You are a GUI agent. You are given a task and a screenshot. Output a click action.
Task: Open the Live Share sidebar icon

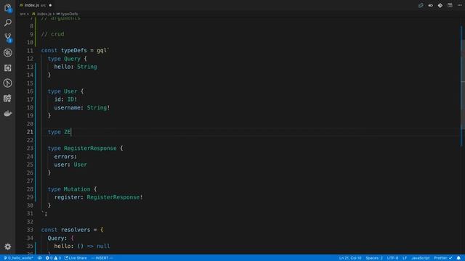(x=8, y=99)
